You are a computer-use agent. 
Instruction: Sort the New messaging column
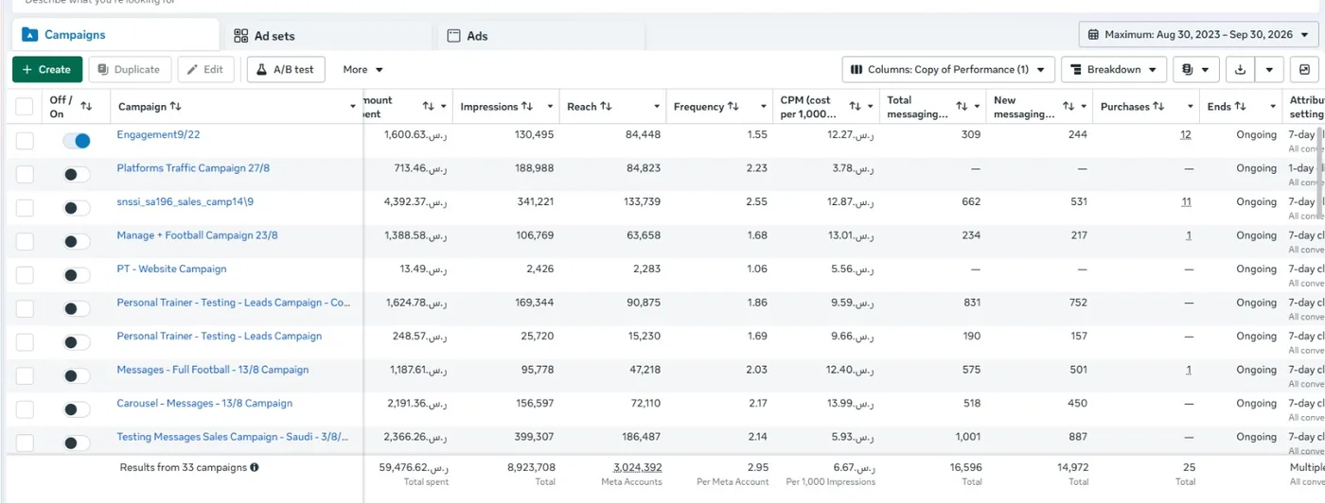[x=1069, y=107]
